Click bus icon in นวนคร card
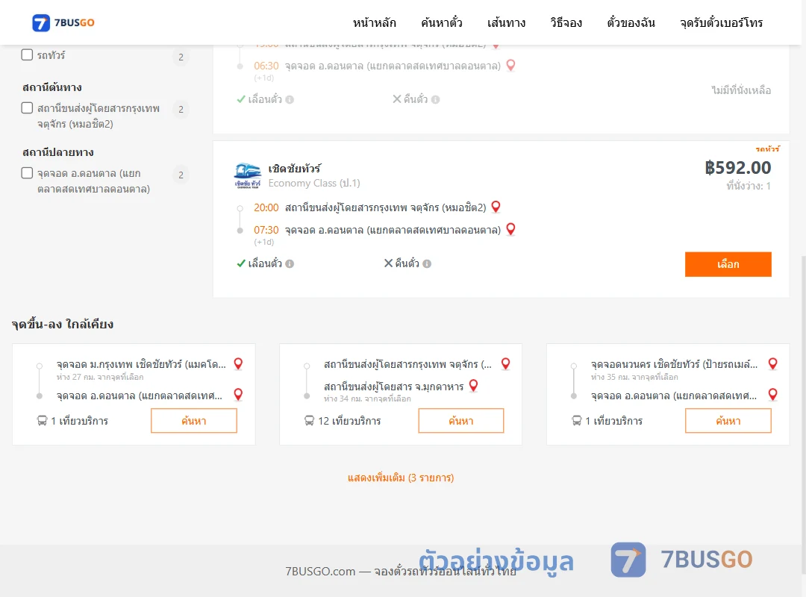The width and height of the screenshot is (806, 597). coord(577,421)
